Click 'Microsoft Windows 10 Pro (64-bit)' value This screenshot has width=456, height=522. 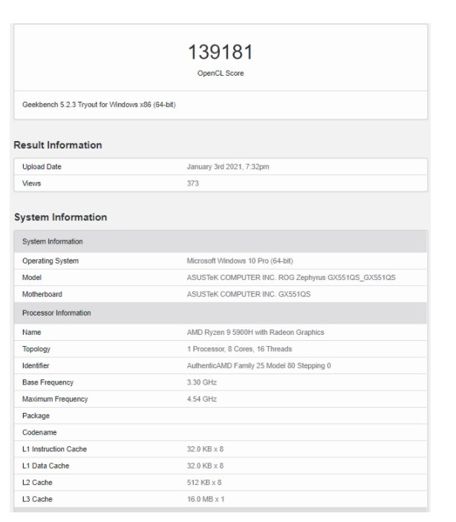click(x=240, y=261)
